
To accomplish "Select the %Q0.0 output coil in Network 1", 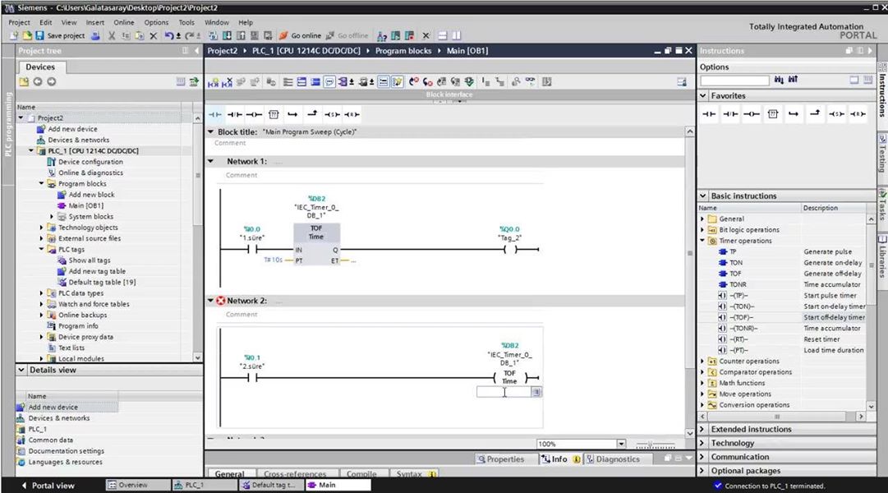I will [510, 249].
